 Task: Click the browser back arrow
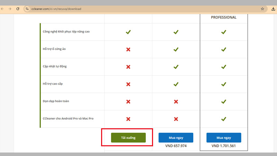pyautogui.click(x=2, y=9)
